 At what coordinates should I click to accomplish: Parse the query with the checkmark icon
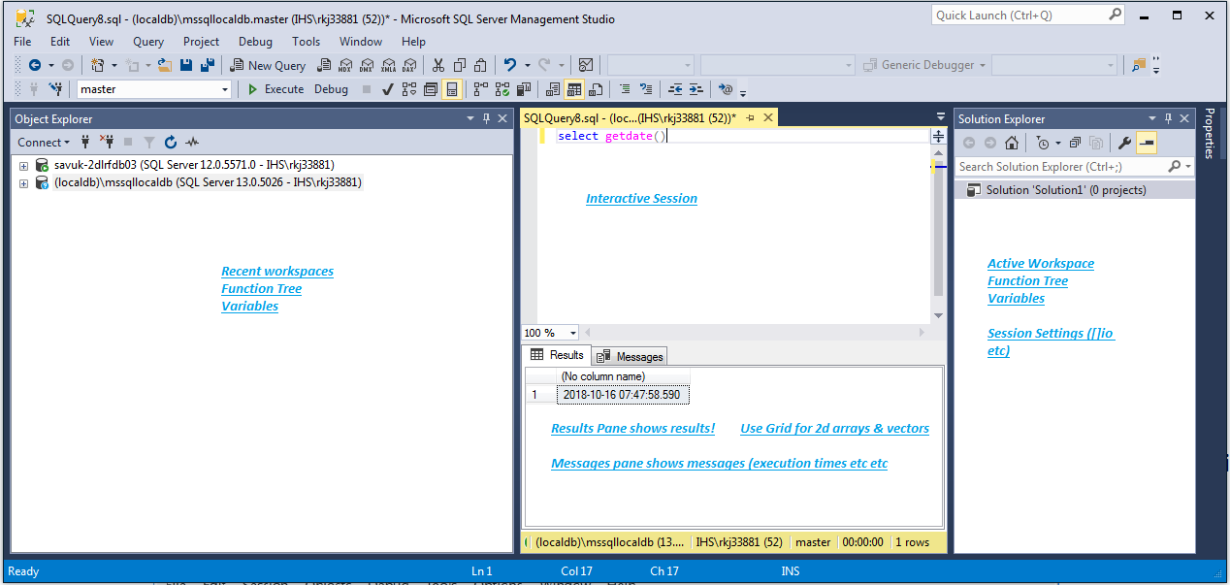[x=387, y=89]
